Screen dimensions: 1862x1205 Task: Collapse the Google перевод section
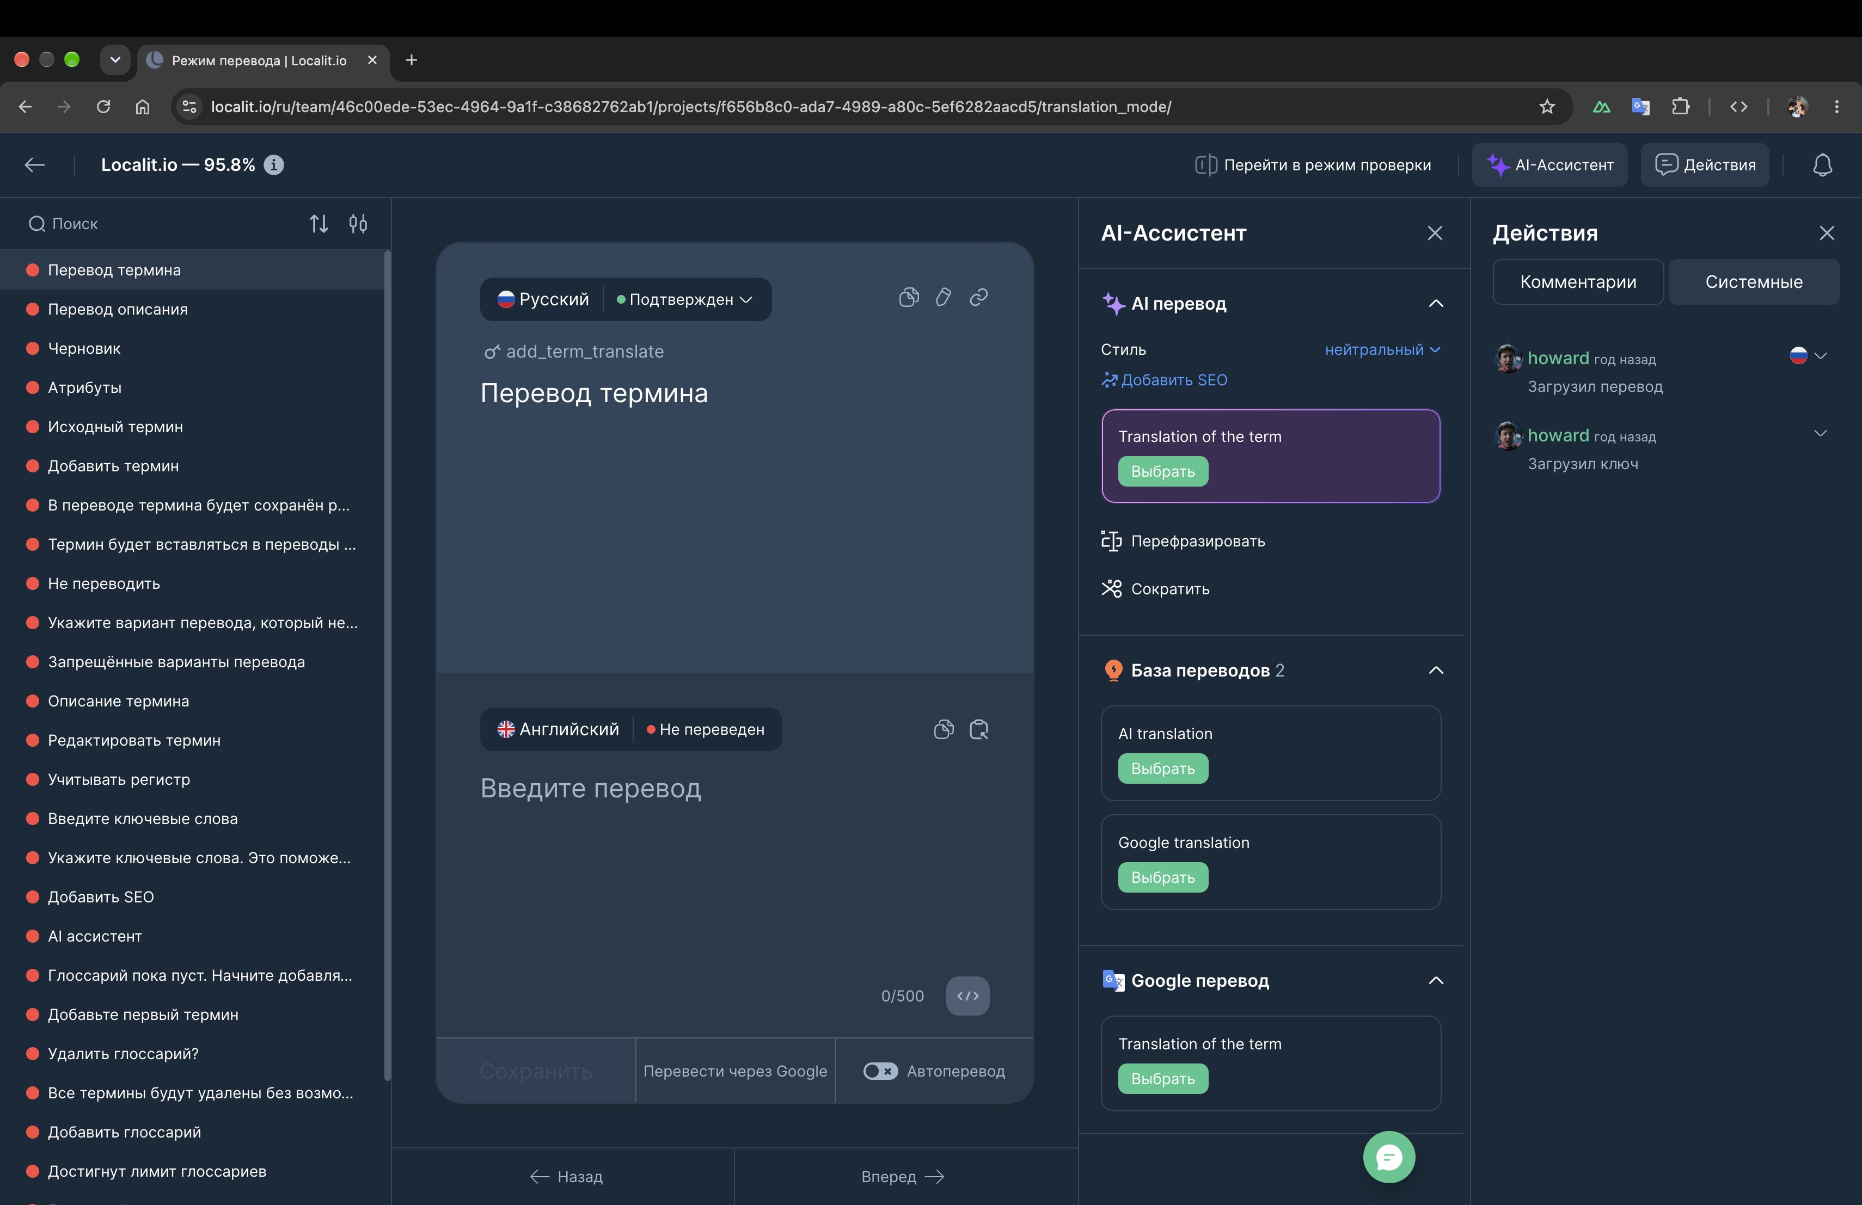1436,981
